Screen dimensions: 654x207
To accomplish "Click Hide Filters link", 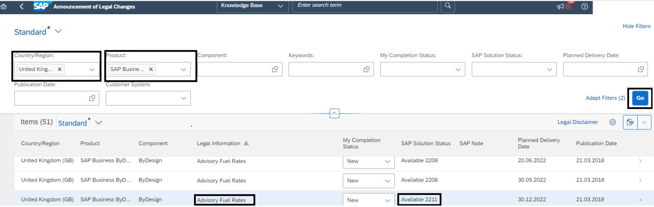I will coord(636,26).
